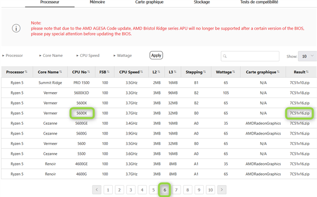Download BIOS for 5600X stepping B2
Image resolution: width=317 pixels, height=197 pixels.
click(x=300, y=103)
